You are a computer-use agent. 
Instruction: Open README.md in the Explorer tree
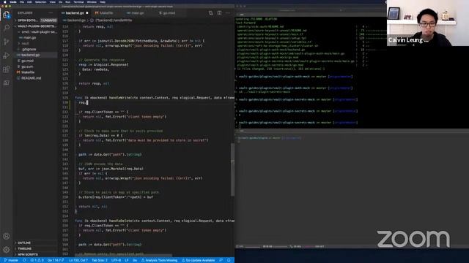31,78
